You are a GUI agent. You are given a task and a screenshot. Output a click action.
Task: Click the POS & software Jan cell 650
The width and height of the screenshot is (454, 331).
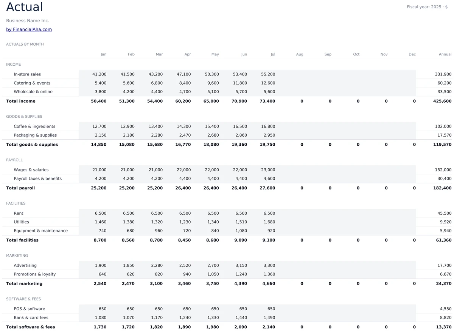(x=93, y=309)
